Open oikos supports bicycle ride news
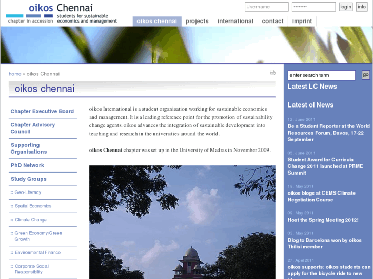Screen dimensions: 373x279 pyautogui.click(x=329, y=272)
